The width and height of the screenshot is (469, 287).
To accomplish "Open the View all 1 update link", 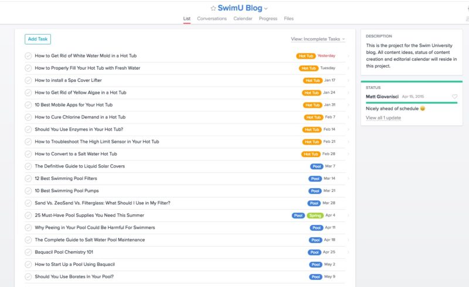I will [x=383, y=118].
